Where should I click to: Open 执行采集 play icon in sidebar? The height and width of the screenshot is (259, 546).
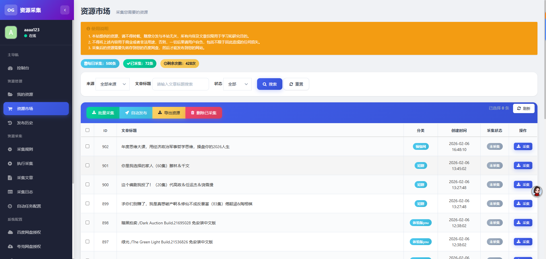click(10, 163)
